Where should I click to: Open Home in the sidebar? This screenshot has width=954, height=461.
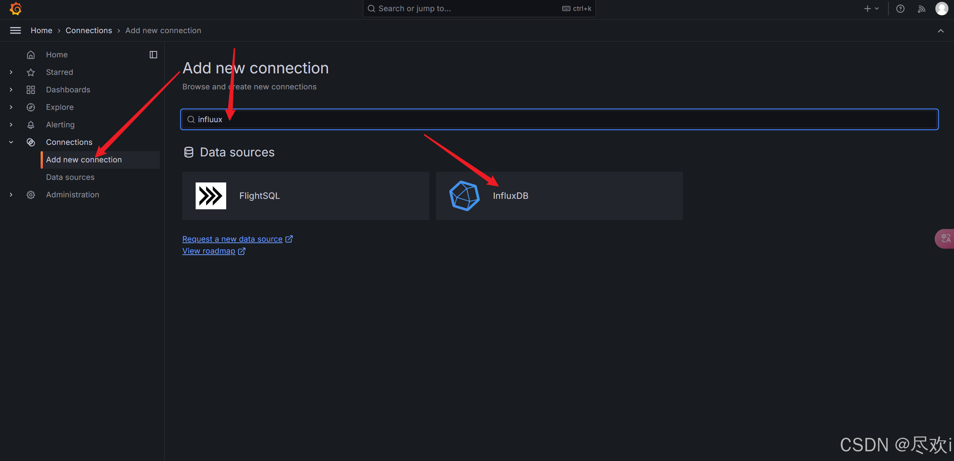tap(57, 55)
